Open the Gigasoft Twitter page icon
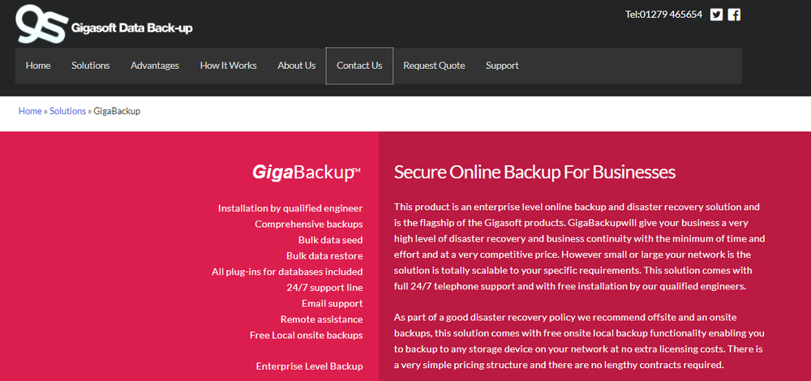Screen dimensions: 811x381 point(716,15)
